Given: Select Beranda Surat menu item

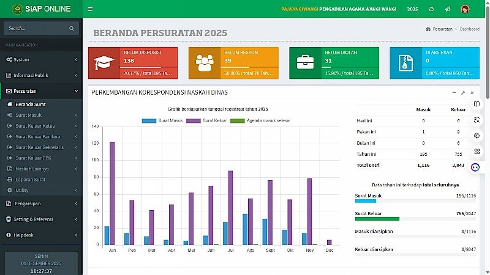Looking at the screenshot, I should pyautogui.click(x=31, y=105).
